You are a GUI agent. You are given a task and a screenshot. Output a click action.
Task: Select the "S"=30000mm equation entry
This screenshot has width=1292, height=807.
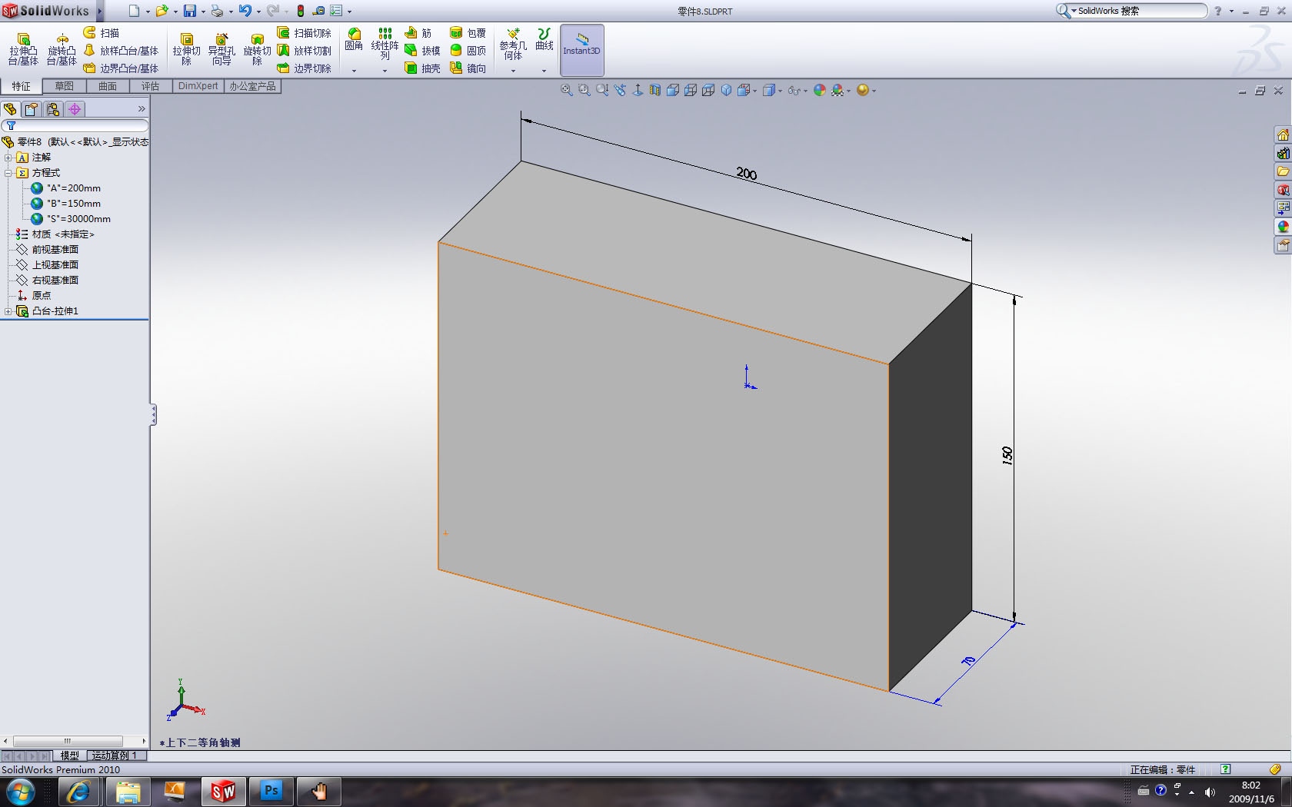[71, 219]
